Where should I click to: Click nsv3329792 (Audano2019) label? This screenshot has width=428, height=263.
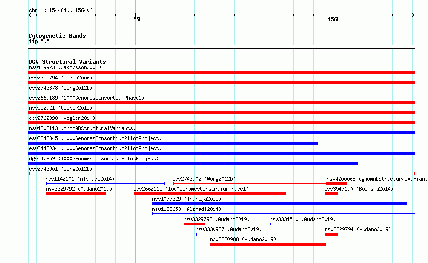click(79, 189)
